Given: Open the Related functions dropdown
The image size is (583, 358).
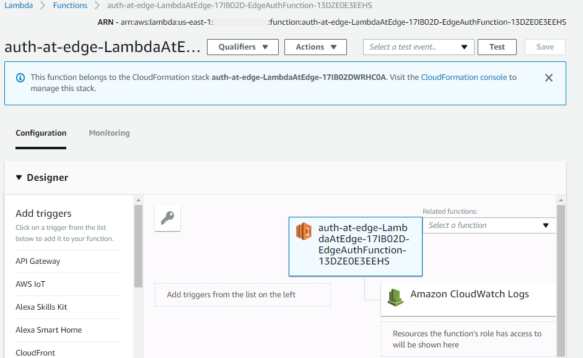Looking at the screenshot, I should [489, 225].
